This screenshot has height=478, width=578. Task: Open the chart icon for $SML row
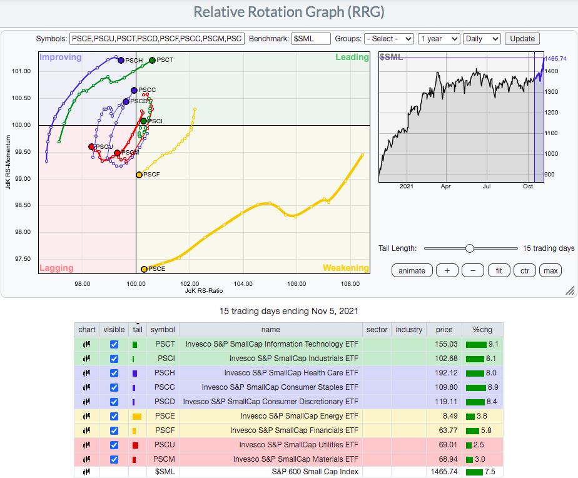pyautogui.click(x=87, y=471)
